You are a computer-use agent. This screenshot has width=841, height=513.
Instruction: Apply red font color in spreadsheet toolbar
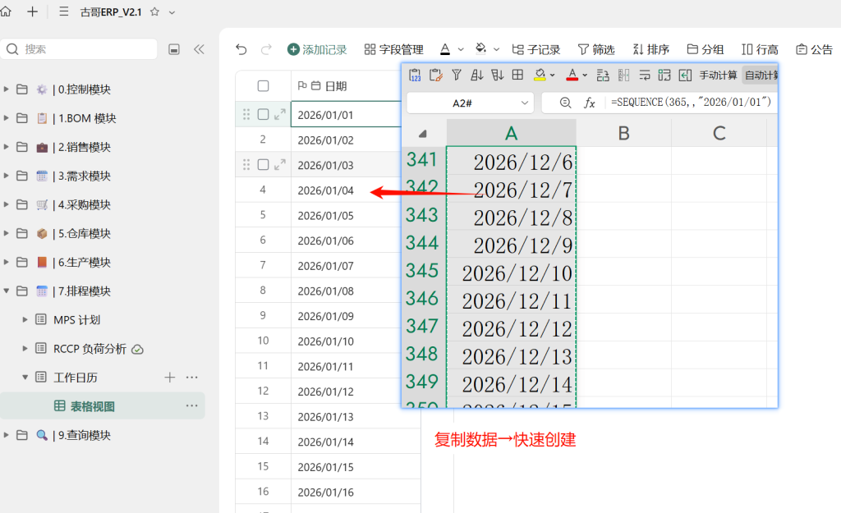(572, 75)
